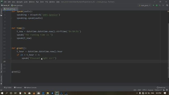Open the Refactor menu
This screenshot has height=95, width=169.
tap(32, 2)
